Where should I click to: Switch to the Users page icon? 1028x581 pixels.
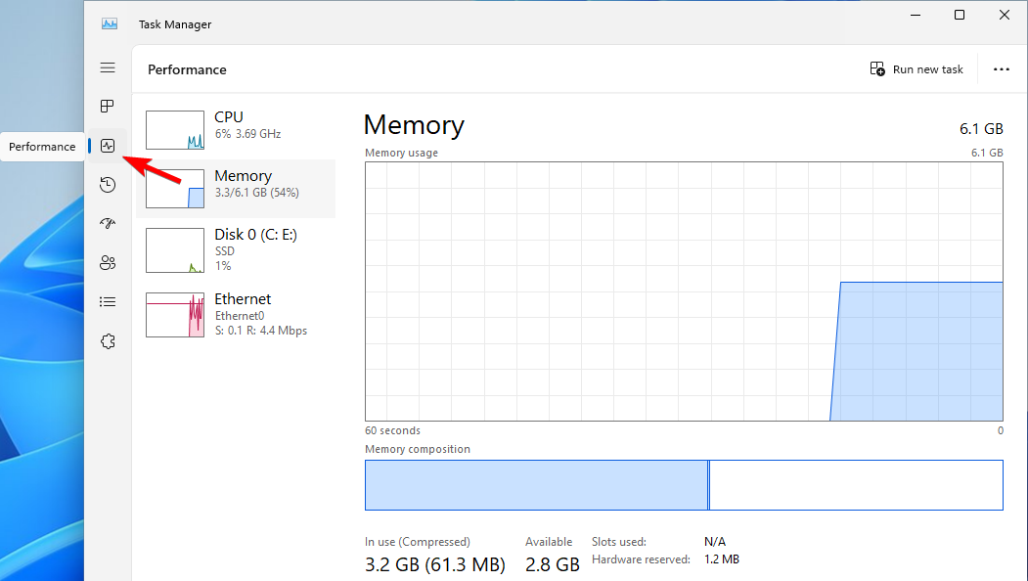[x=108, y=263]
